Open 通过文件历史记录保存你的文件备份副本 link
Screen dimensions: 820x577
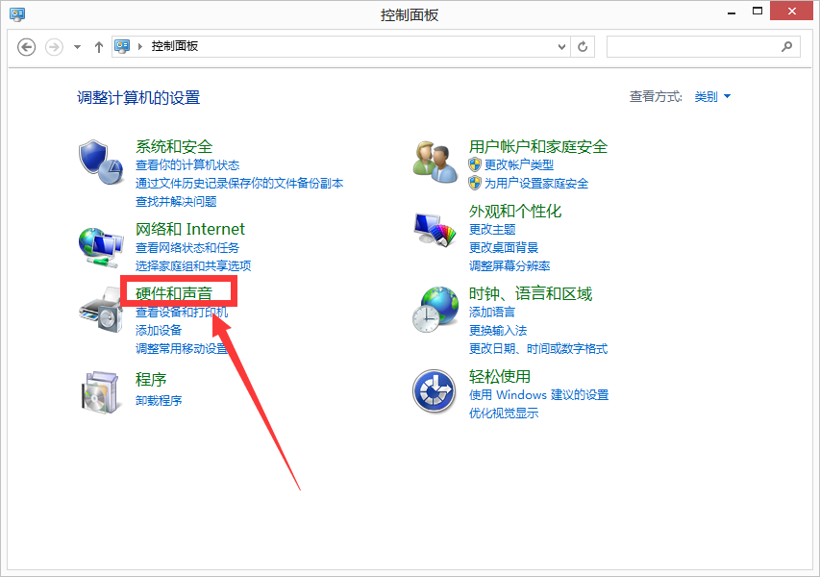click(239, 184)
